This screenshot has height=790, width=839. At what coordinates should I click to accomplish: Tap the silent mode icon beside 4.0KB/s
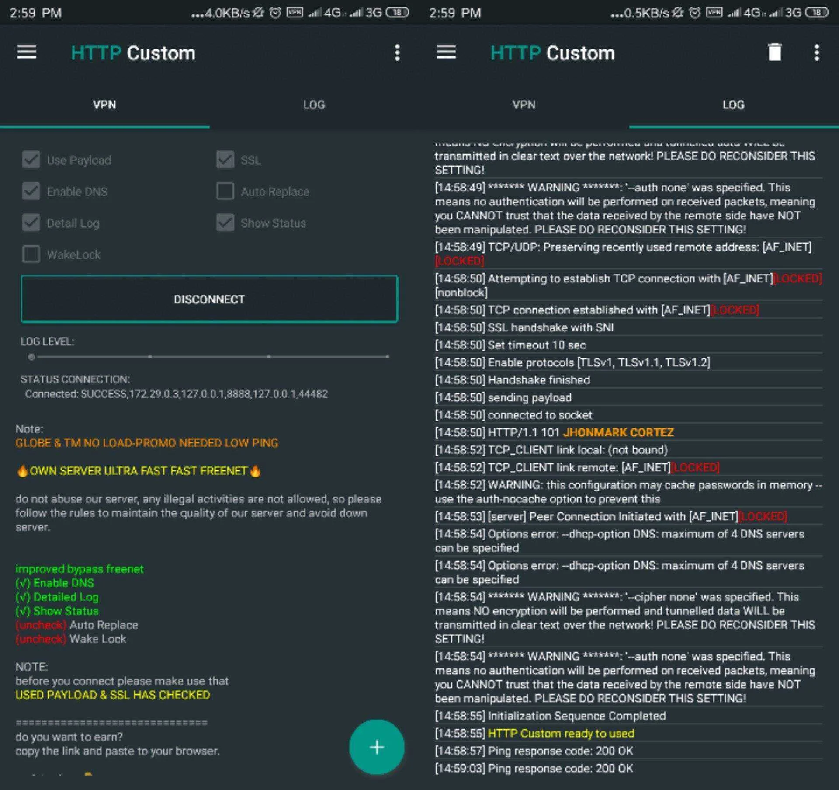pos(258,12)
